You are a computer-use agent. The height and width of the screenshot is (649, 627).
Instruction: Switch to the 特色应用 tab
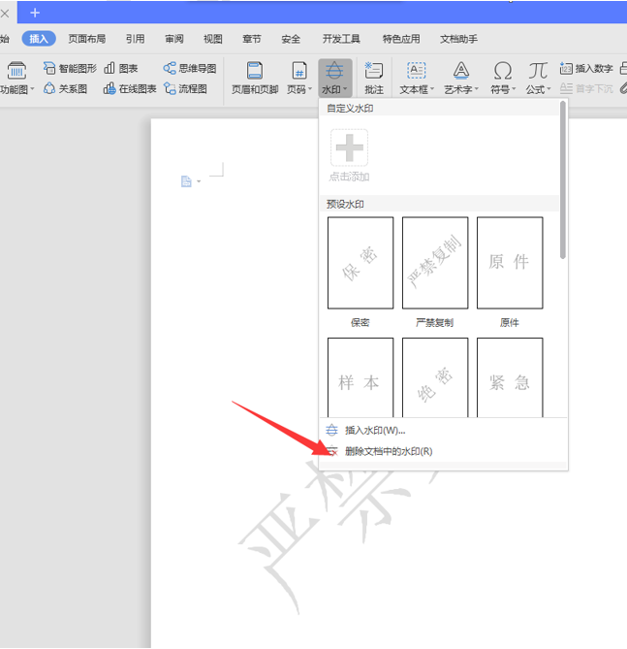point(401,39)
